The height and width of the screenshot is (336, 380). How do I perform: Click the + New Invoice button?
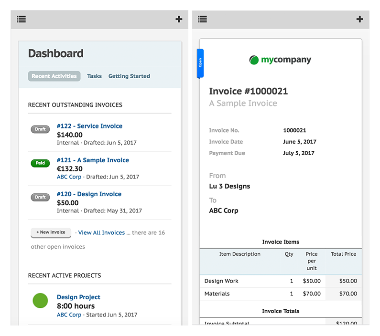tap(51, 232)
